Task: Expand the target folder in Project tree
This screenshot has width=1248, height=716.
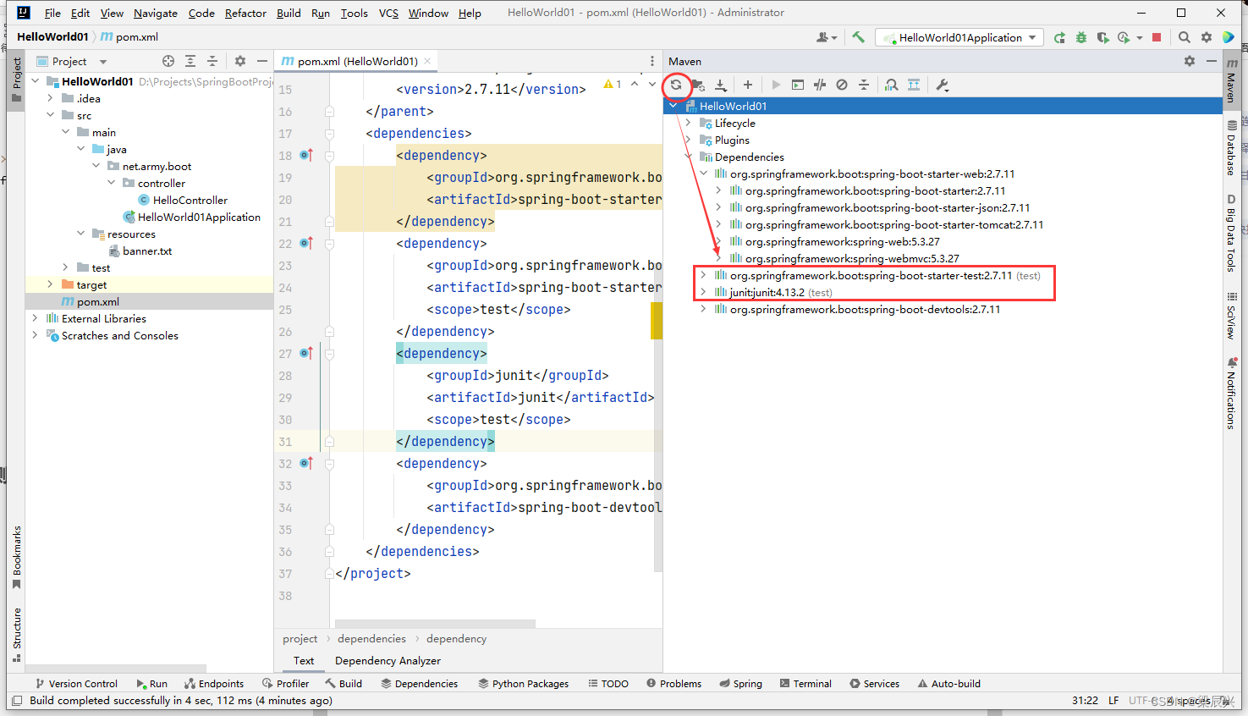Action: 50,284
